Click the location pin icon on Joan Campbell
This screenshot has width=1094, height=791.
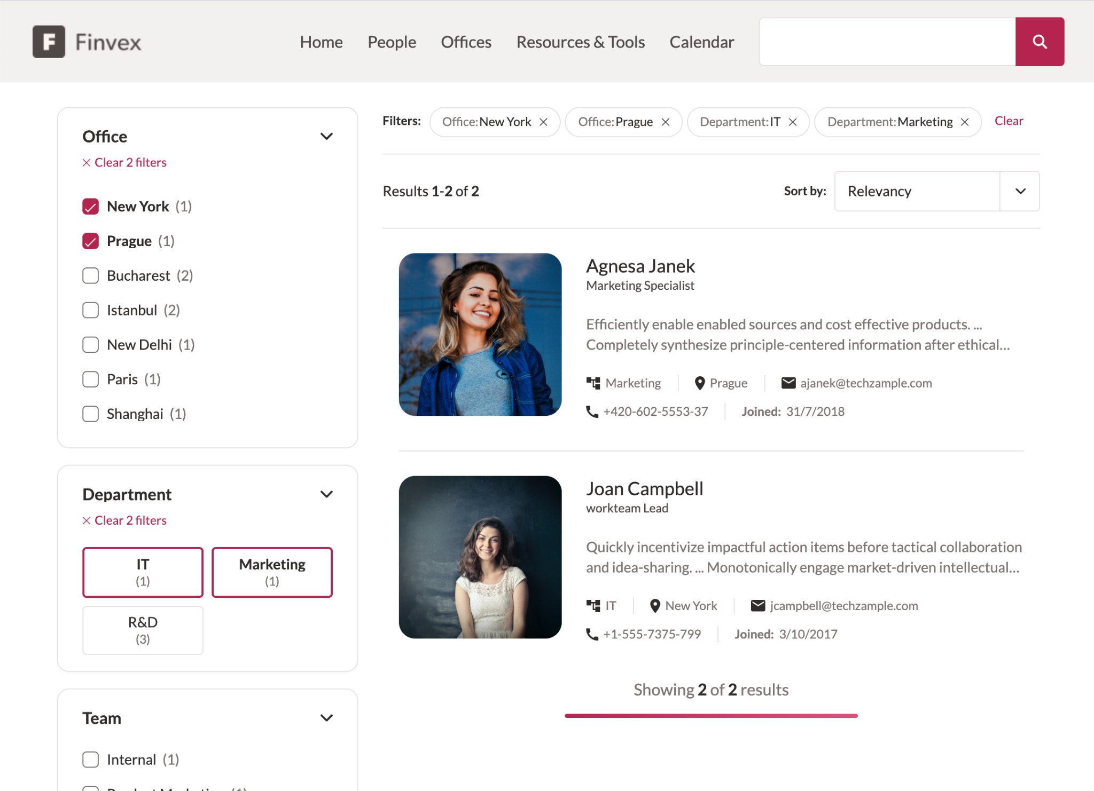click(x=654, y=605)
